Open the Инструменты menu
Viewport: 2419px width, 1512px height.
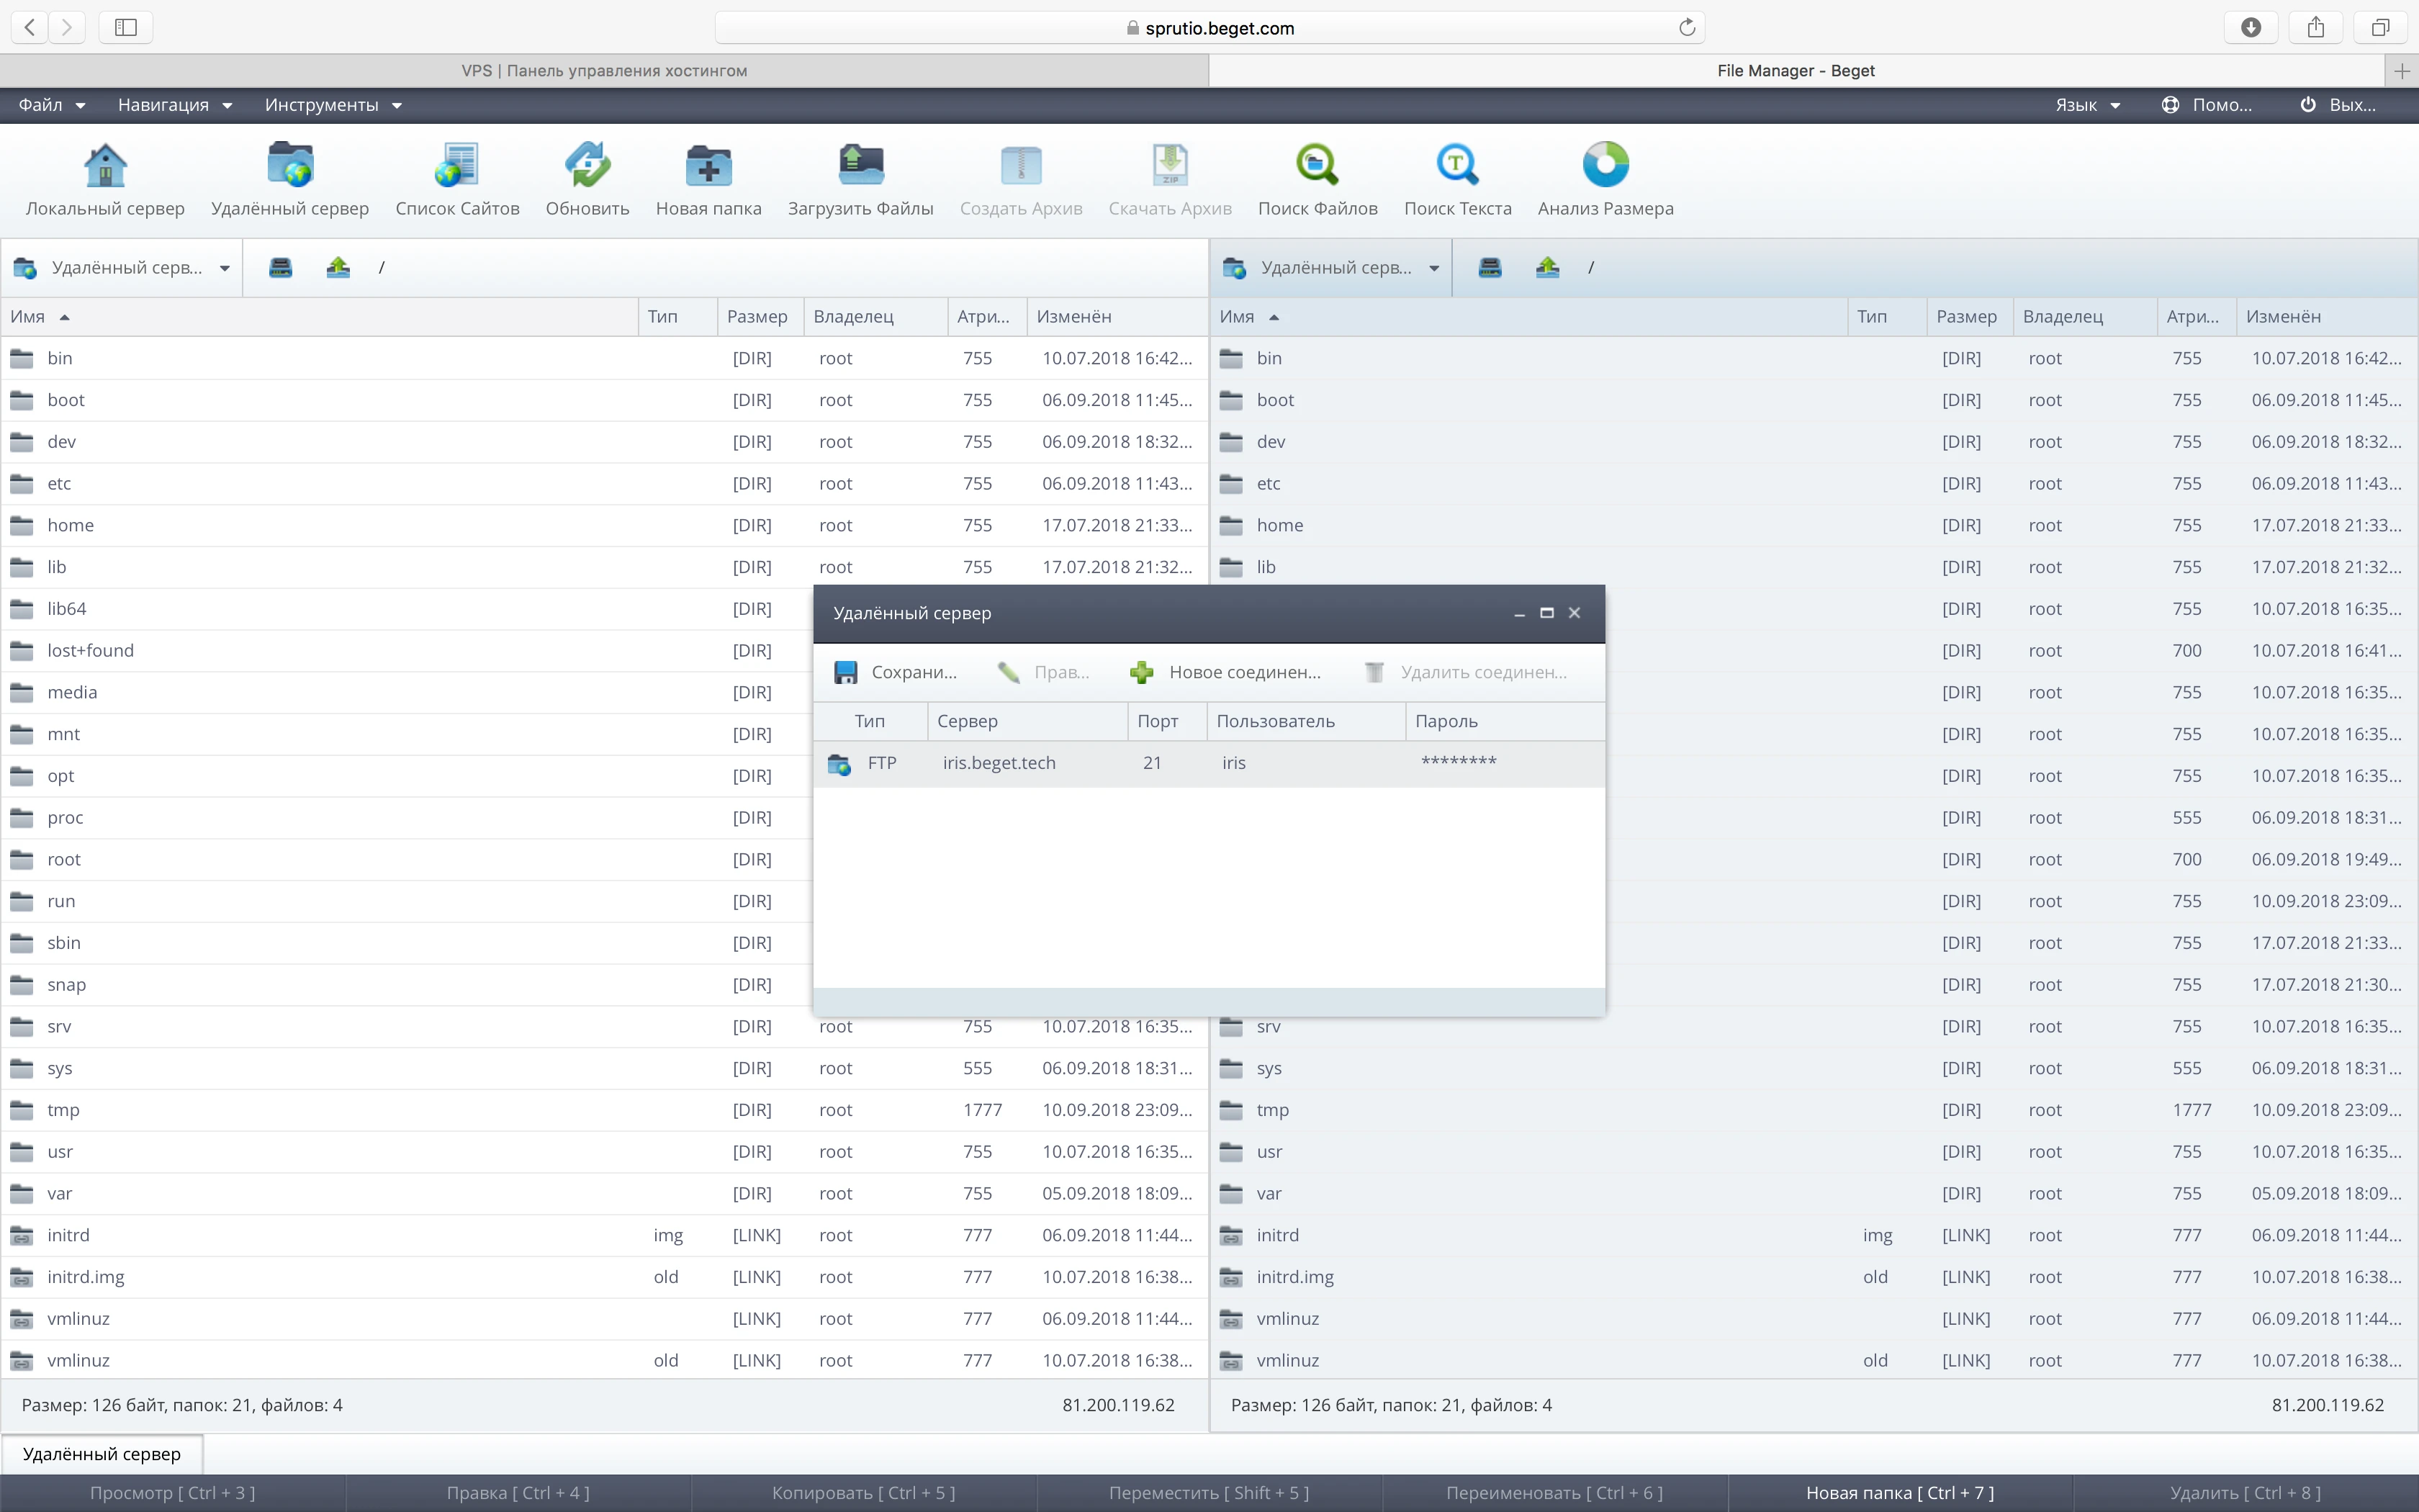[x=332, y=105]
